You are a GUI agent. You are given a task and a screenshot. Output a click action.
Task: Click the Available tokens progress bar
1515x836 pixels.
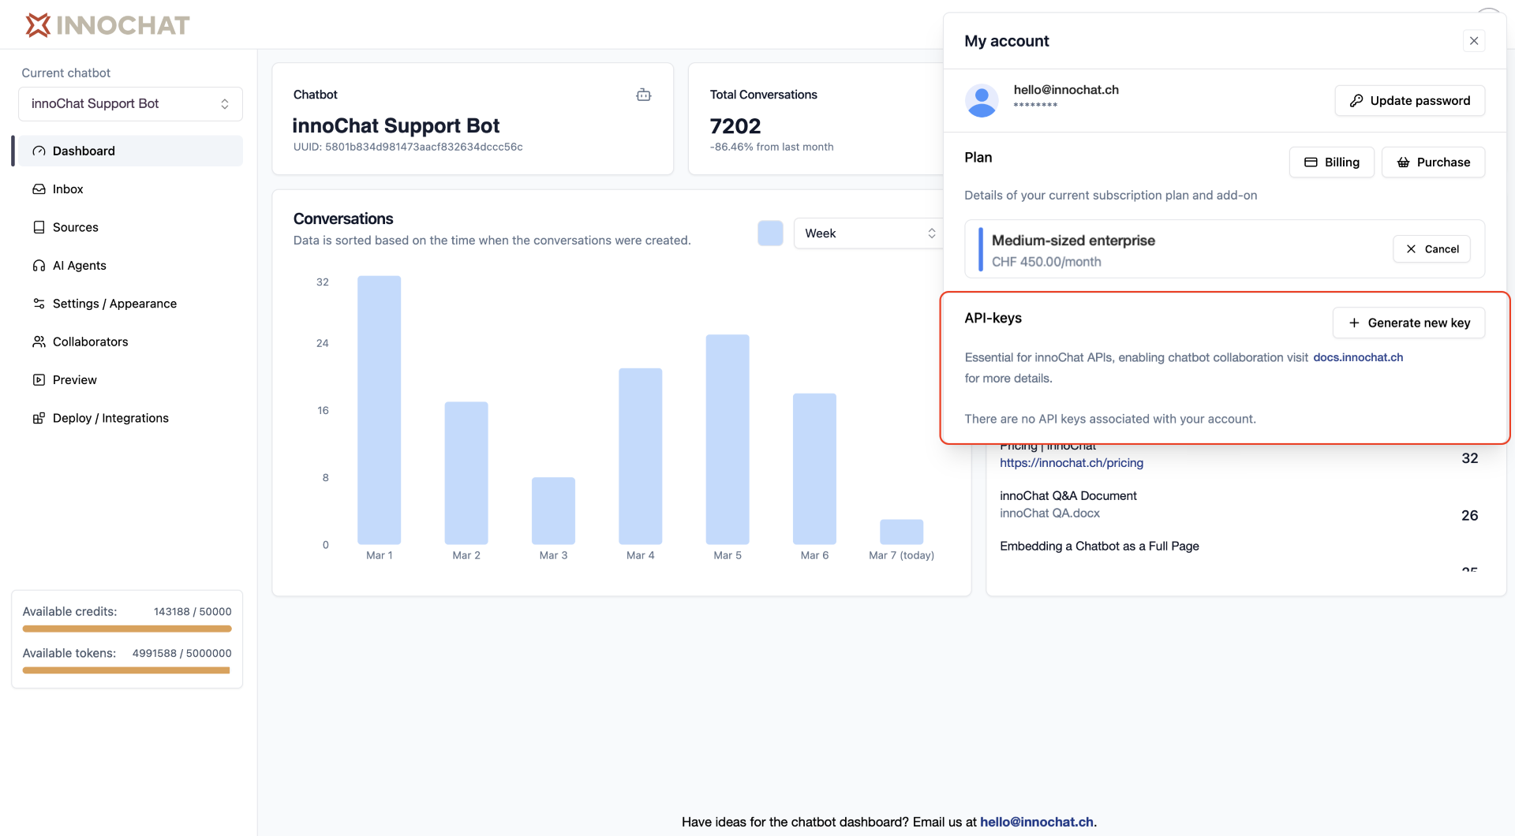127,671
